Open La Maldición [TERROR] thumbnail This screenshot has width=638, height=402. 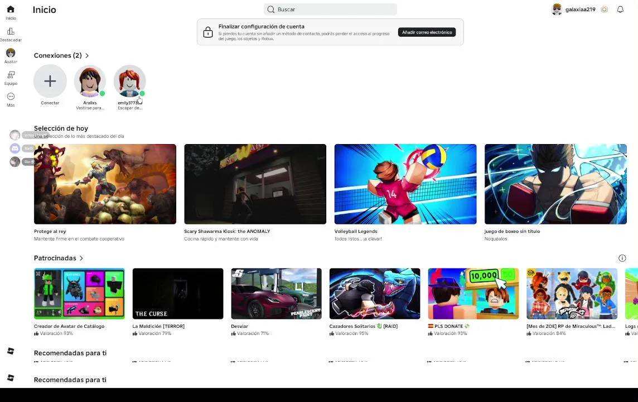(178, 294)
